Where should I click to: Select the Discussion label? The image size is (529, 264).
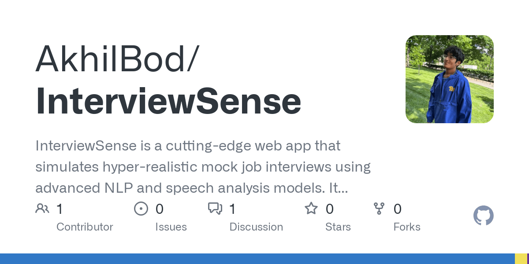tap(256, 227)
